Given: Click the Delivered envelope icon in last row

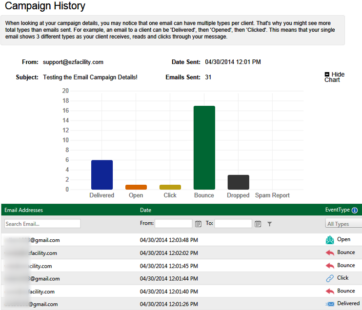Looking at the screenshot, I should point(330,304).
